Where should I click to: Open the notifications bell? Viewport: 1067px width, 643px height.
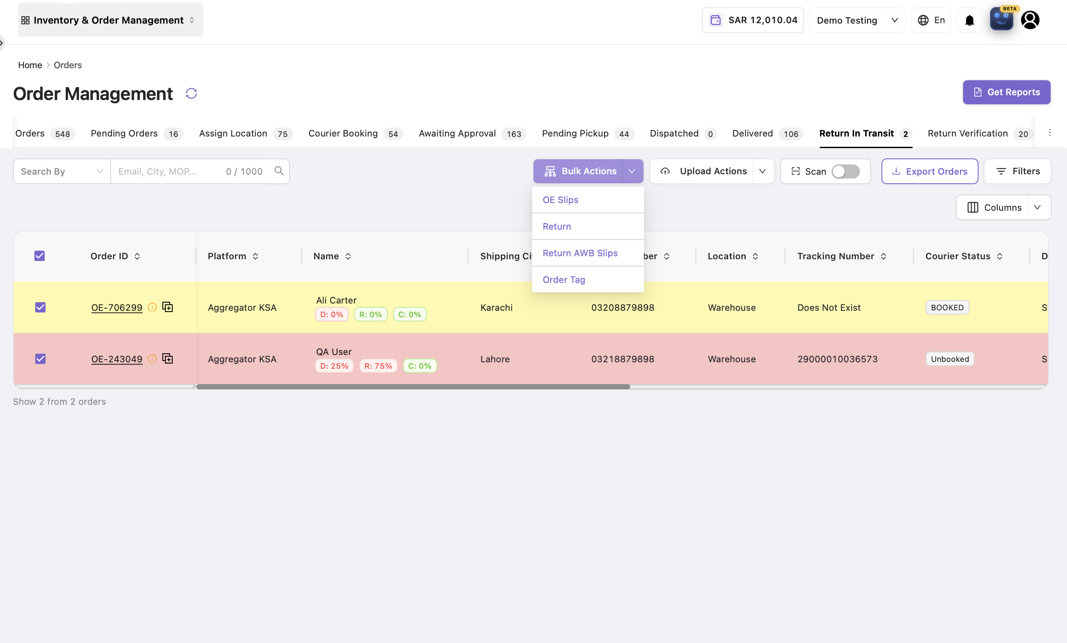(969, 20)
